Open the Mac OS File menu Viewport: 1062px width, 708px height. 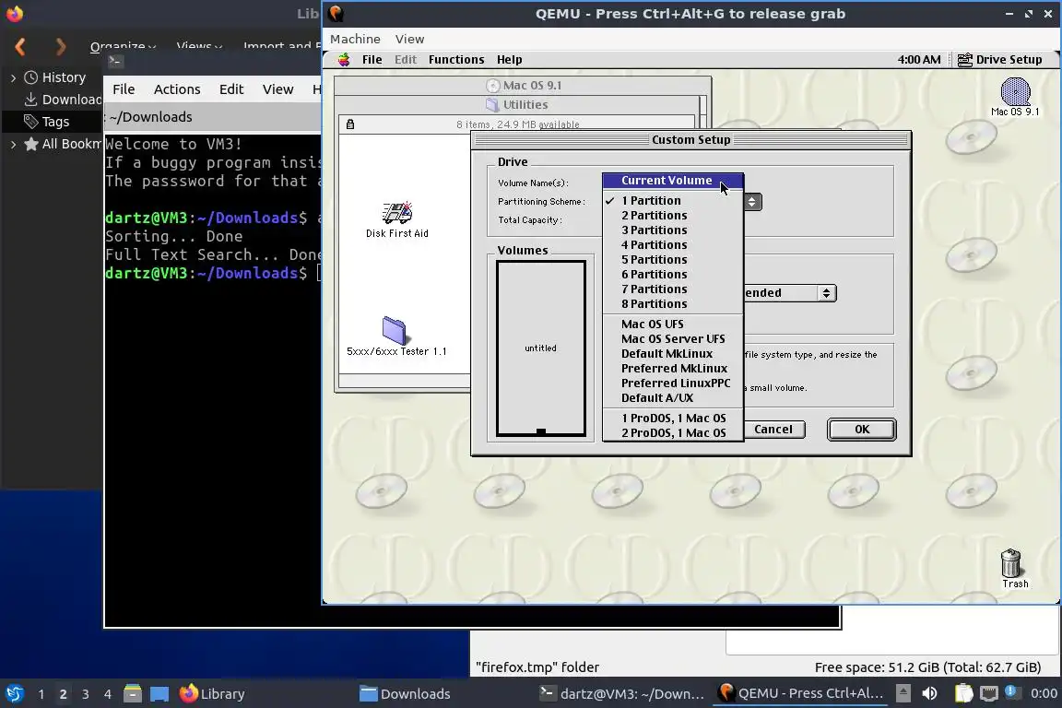372,60
